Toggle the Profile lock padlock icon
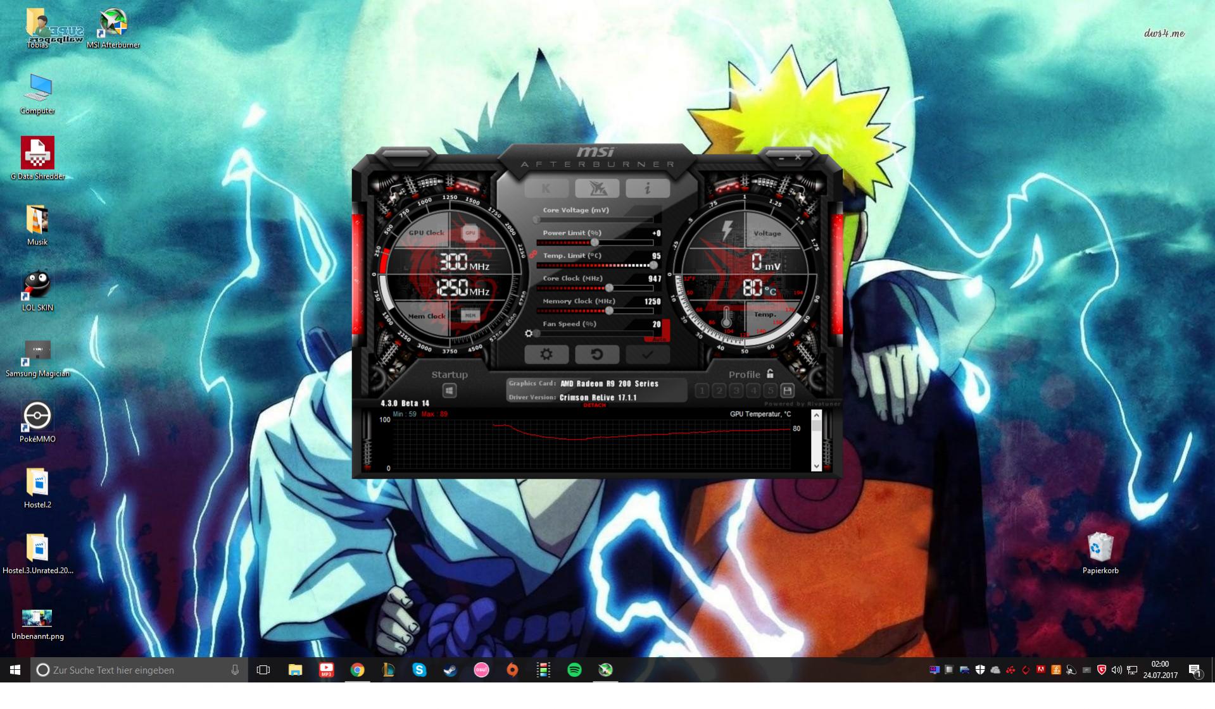 click(x=770, y=374)
